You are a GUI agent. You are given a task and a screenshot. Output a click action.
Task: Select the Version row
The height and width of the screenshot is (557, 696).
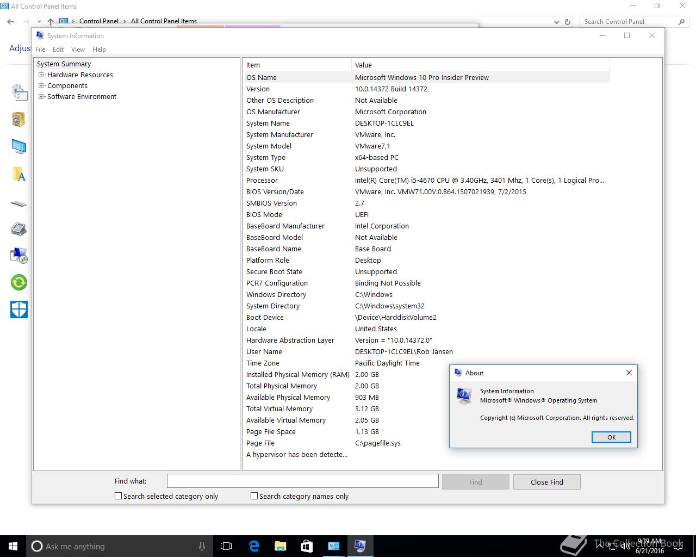[x=427, y=89]
